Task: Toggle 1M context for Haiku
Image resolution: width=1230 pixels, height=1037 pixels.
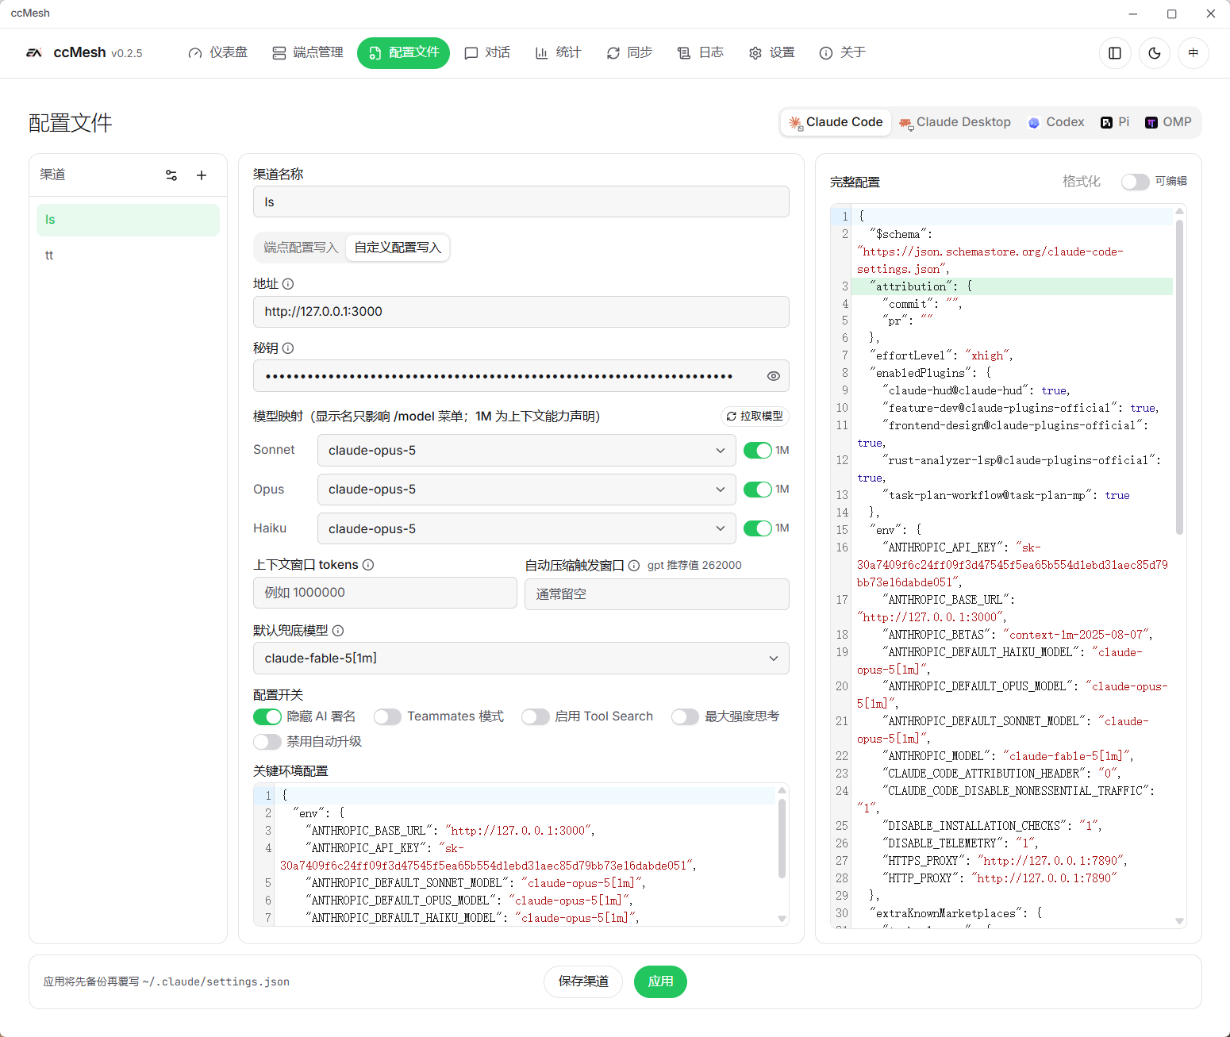Action: [758, 528]
